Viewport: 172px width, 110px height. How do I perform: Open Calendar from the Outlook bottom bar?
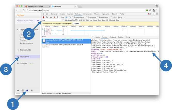(22, 91)
